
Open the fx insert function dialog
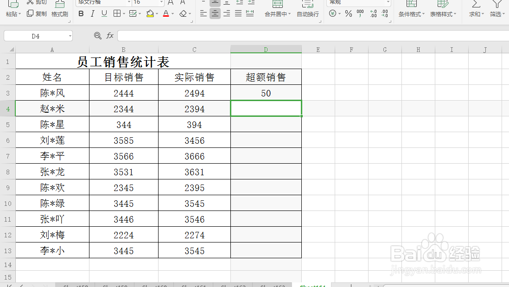tap(110, 36)
